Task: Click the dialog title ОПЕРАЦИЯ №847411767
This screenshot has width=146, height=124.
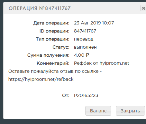Action: point(40,8)
